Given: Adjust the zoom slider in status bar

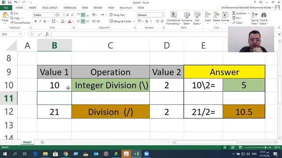Looking at the screenshot, I should pyautogui.click(x=265, y=147).
